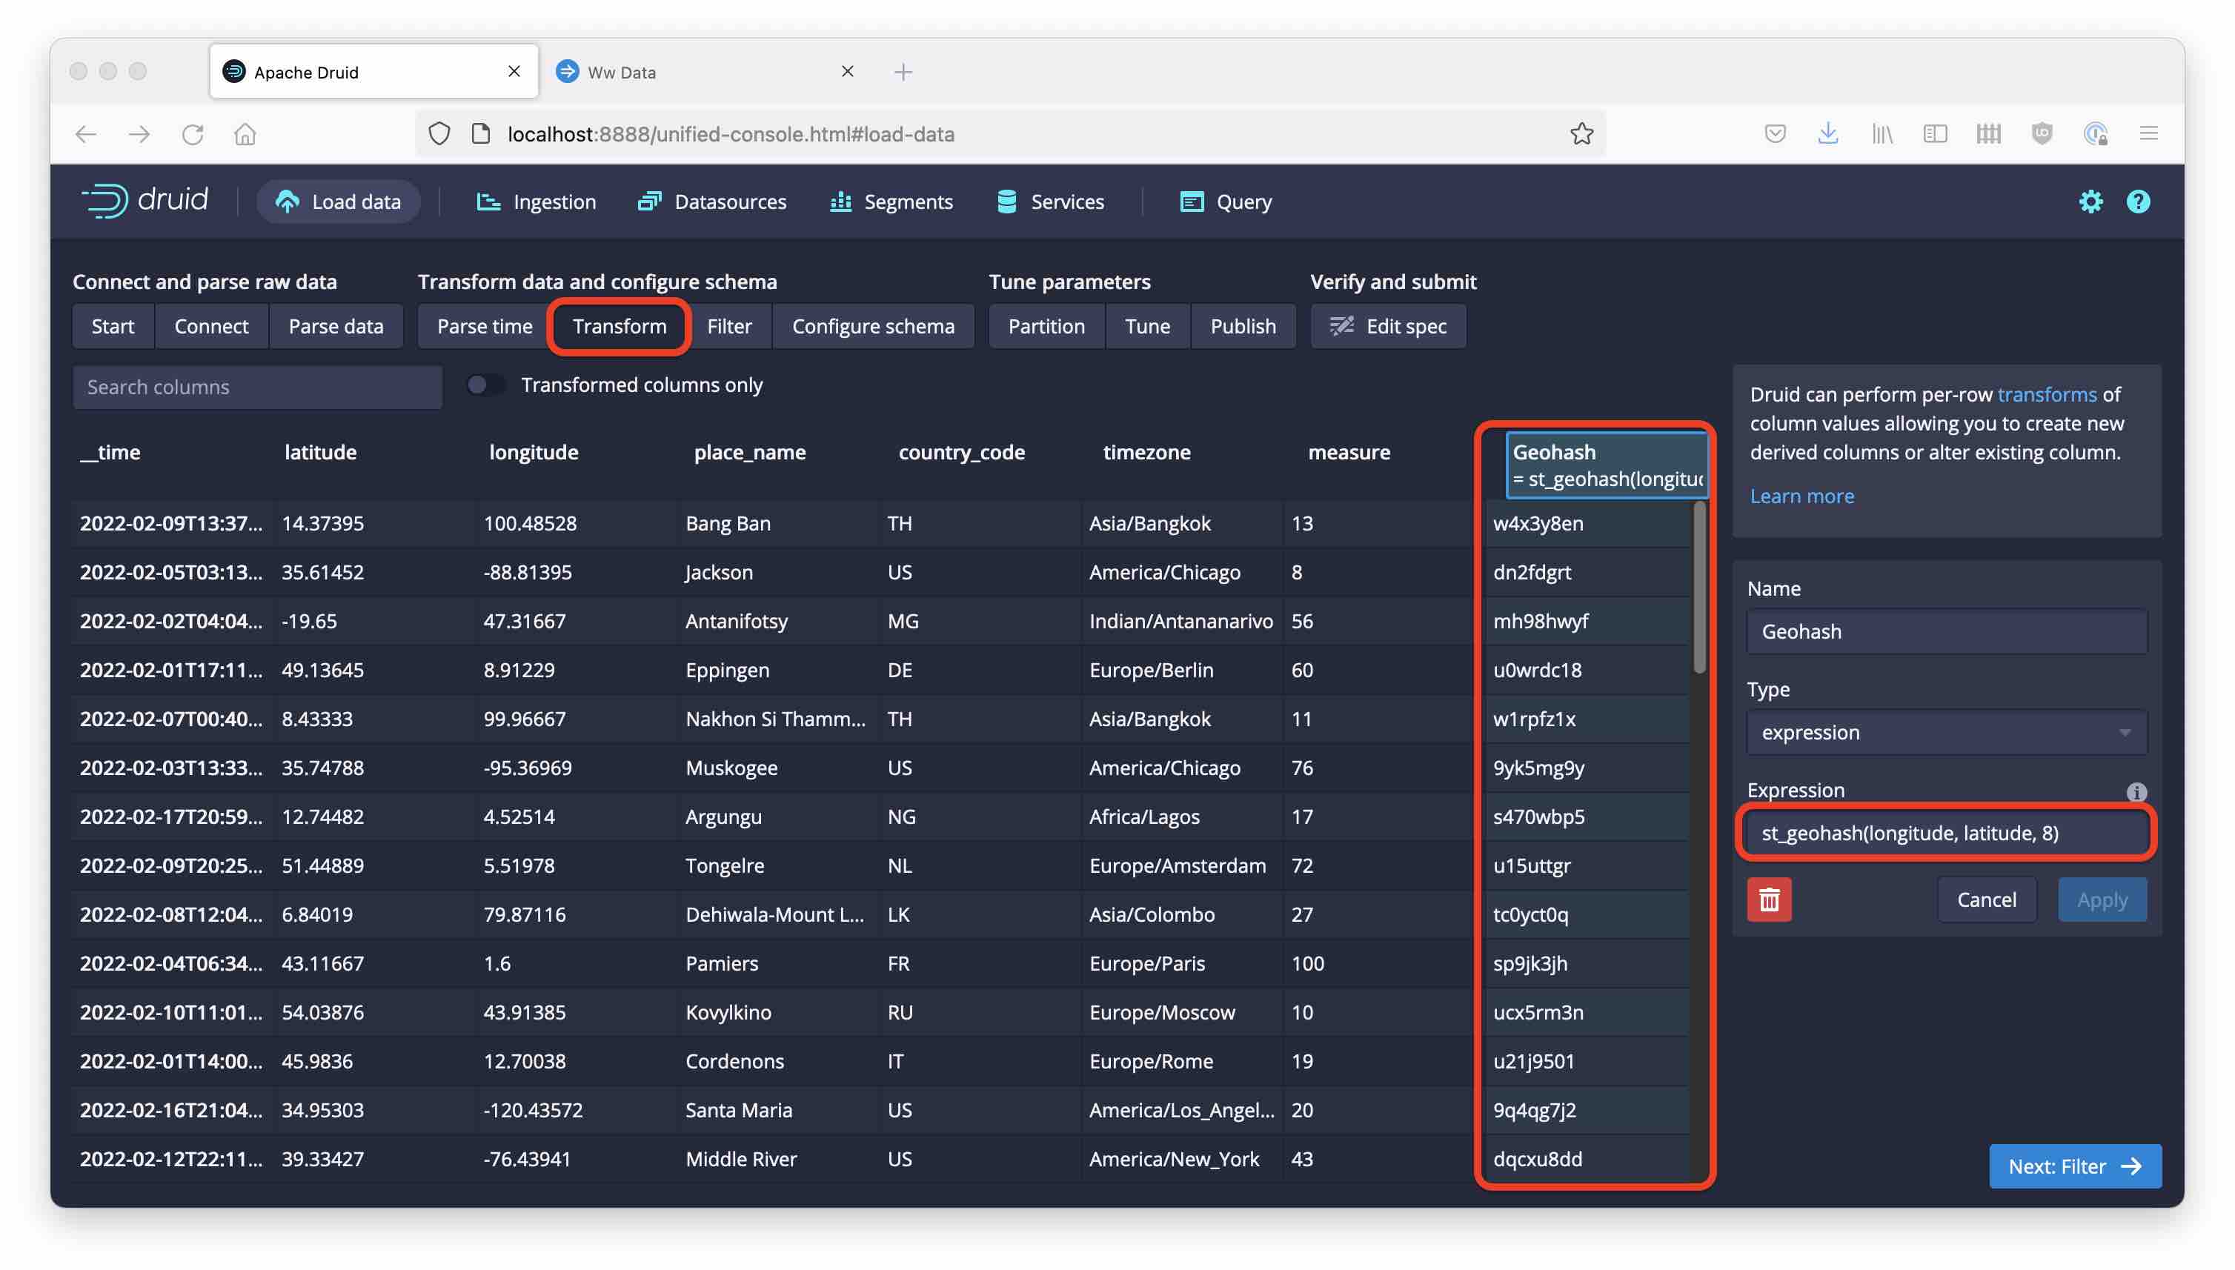
Task: Open the Services panel
Action: (1005, 202)
